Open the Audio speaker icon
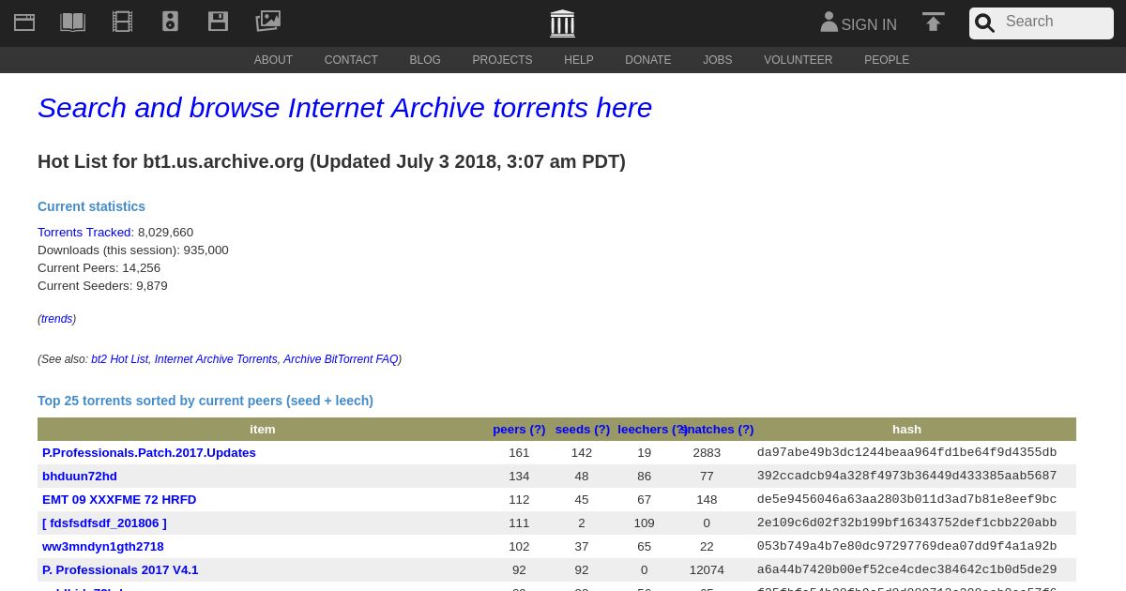 coord(170,22)
